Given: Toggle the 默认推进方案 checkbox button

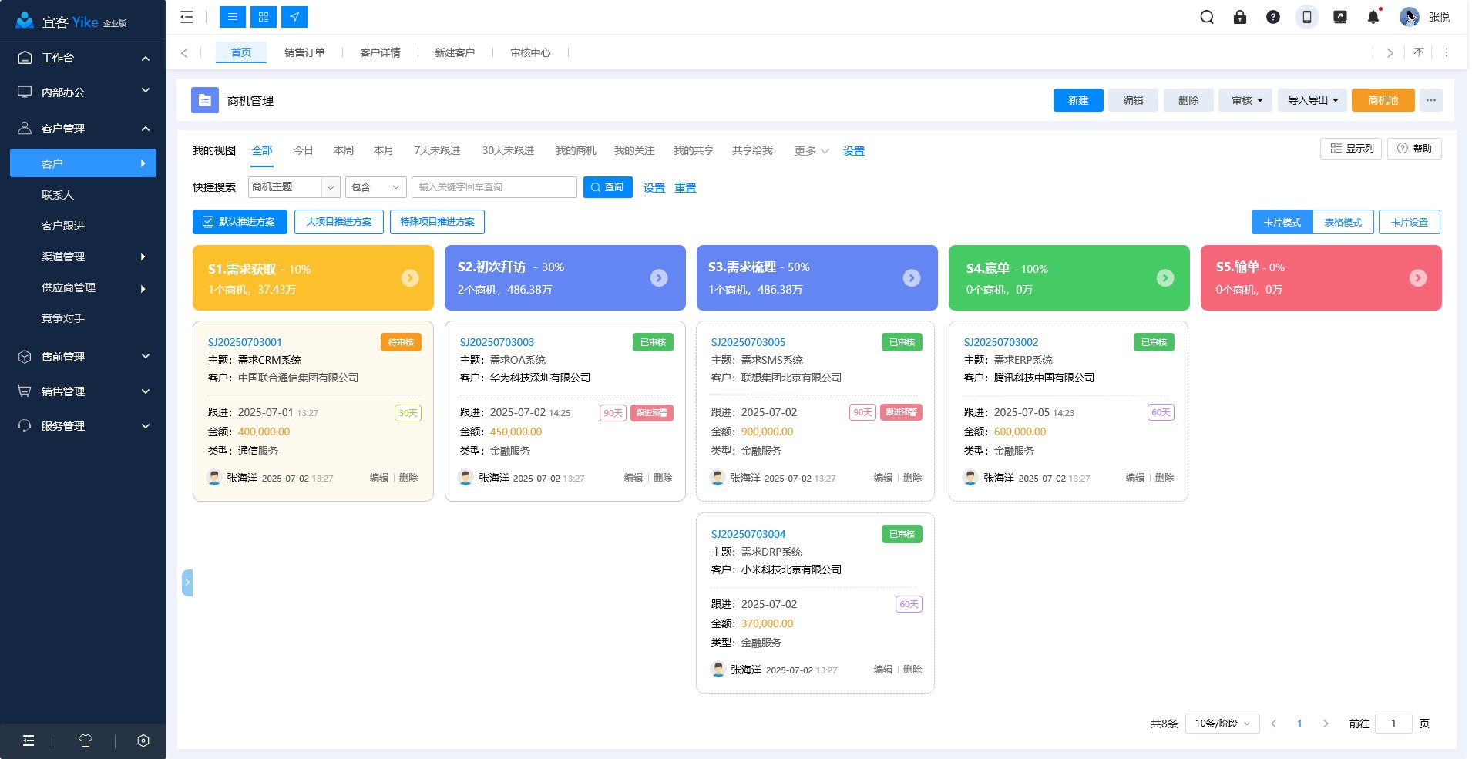Looking at the screenshot, I should pyautogui.click(x=240, y=222).
